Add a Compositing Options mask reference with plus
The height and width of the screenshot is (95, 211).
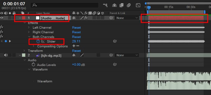pyautogui.click(x=74, y=46)
